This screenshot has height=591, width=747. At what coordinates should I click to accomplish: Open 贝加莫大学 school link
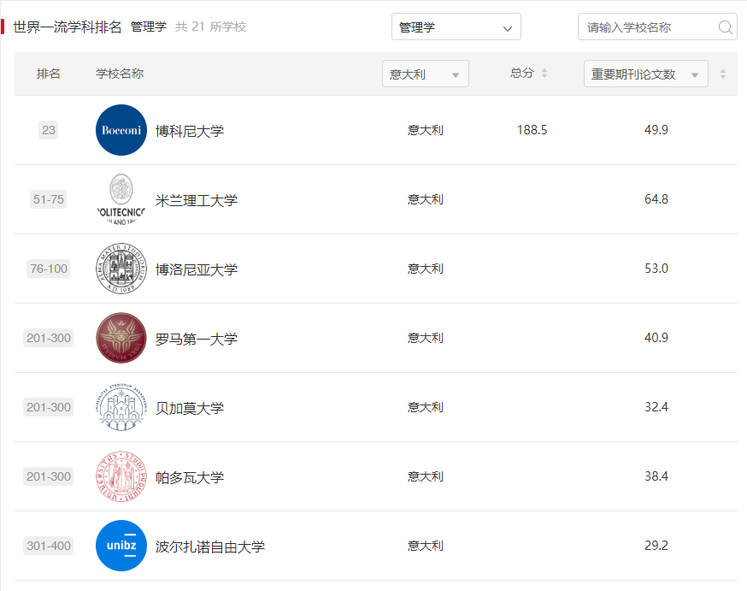click(x=190, y=408)
